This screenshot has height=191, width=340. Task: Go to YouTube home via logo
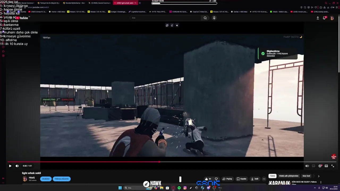tap(22, 18)
